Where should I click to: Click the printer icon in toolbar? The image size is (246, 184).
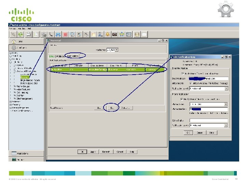pyautogui.click(x=29, y=34)
